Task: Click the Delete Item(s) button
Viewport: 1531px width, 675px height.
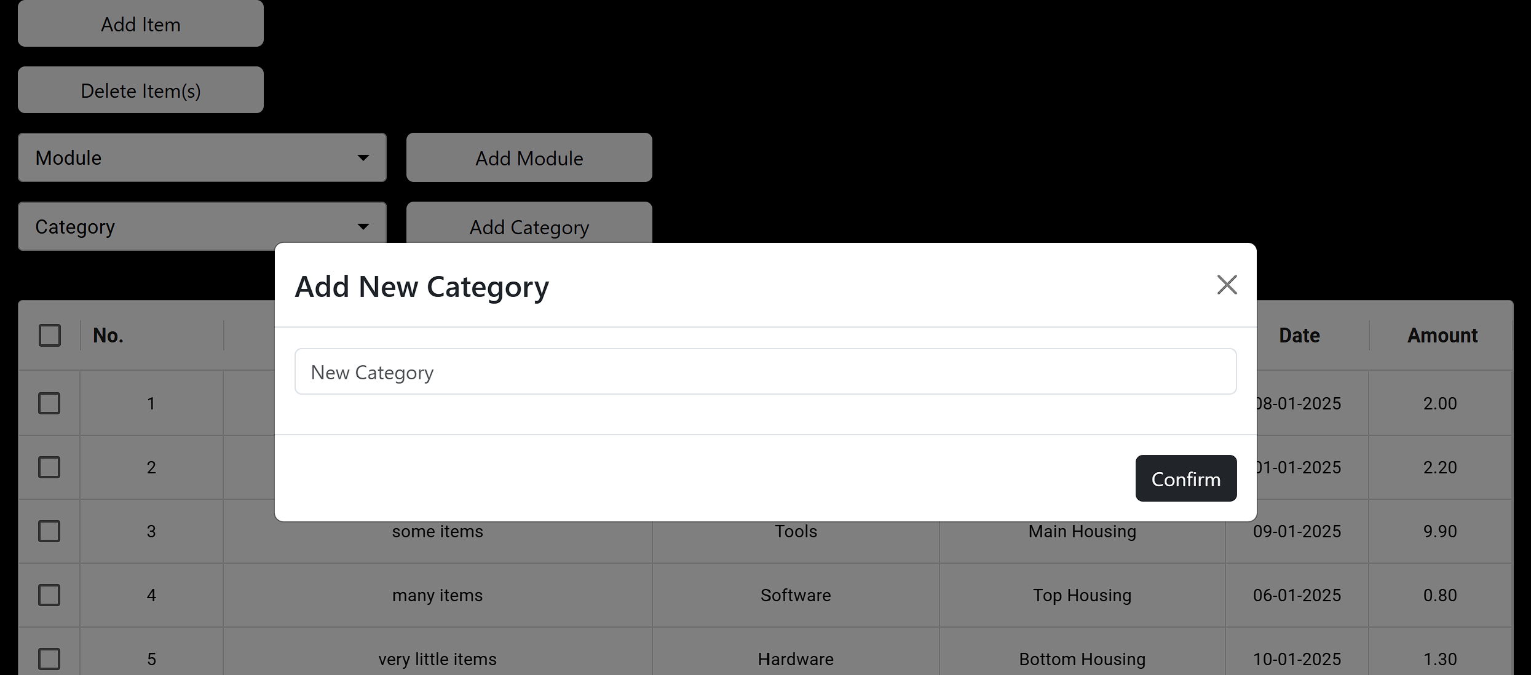Action: click(141, 90)
